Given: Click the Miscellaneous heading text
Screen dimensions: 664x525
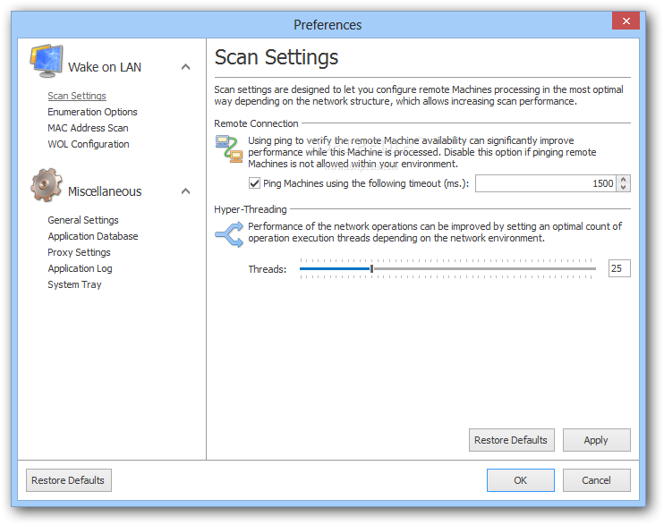Looking at the screenshot, I should click(x=105, y=191).
